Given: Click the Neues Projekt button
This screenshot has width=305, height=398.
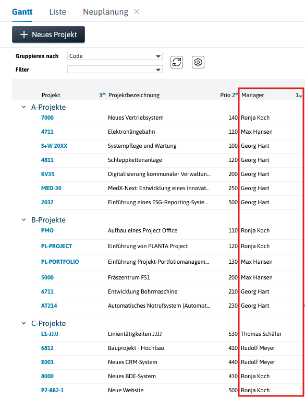Looking at the screenshot, I should click(48, 34).
